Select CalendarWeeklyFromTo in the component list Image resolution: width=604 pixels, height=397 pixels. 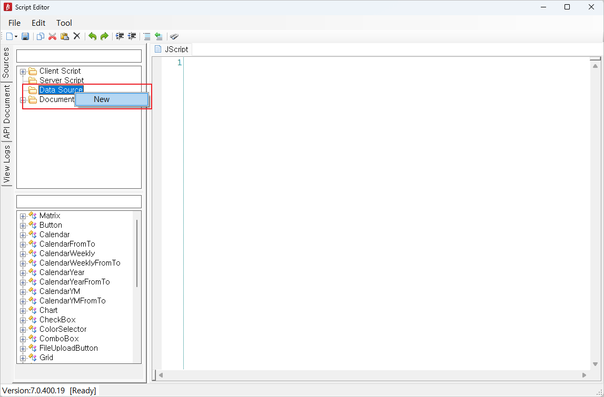pos(80,263)
